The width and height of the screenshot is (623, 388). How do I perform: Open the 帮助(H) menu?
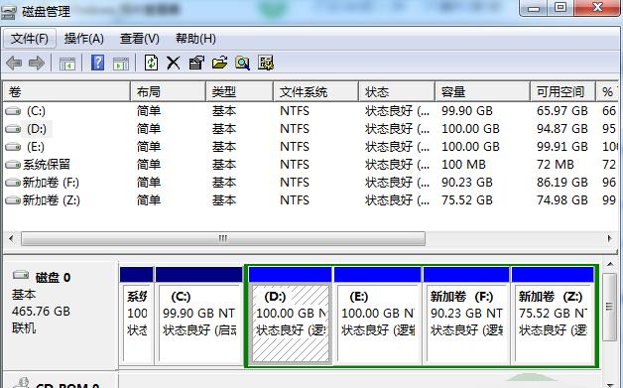pos(195,39)
